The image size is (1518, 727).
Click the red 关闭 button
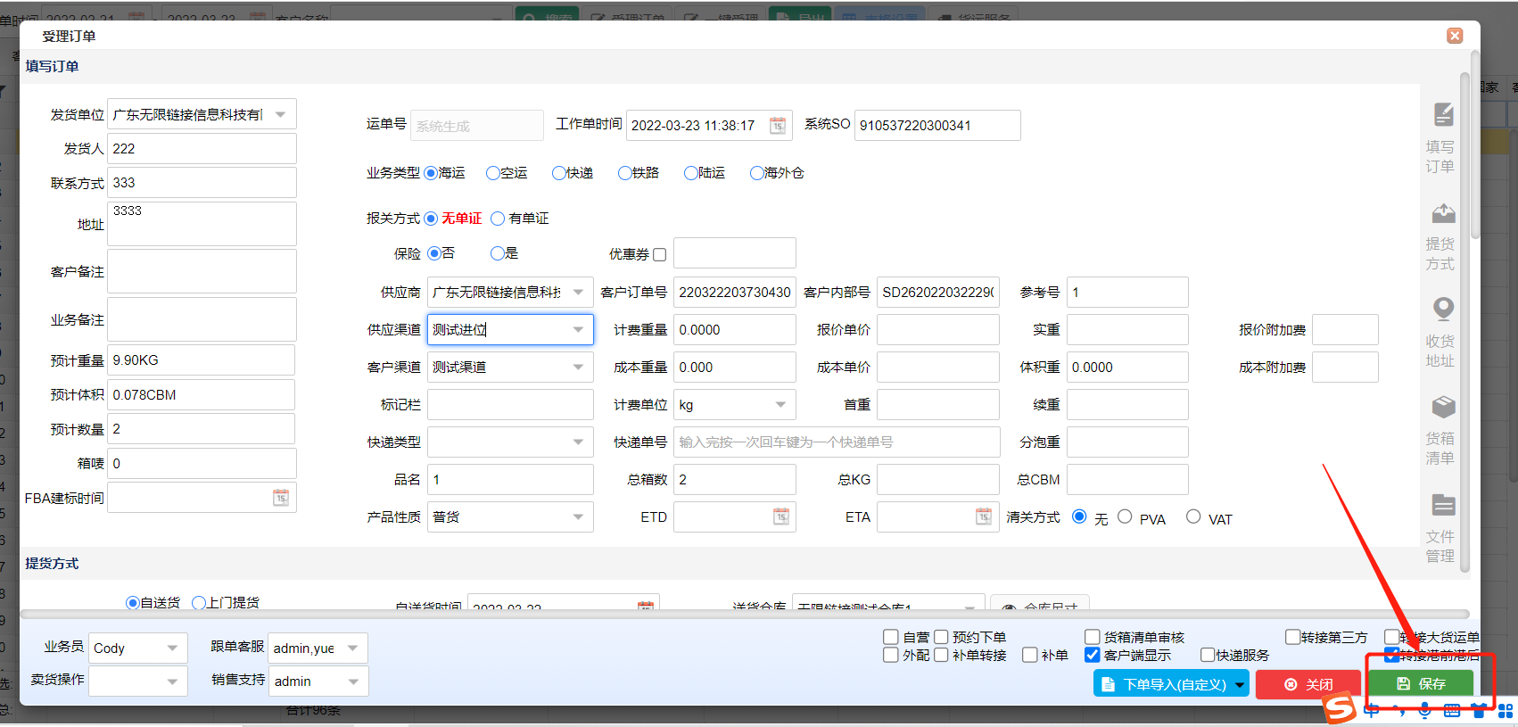1308,684
